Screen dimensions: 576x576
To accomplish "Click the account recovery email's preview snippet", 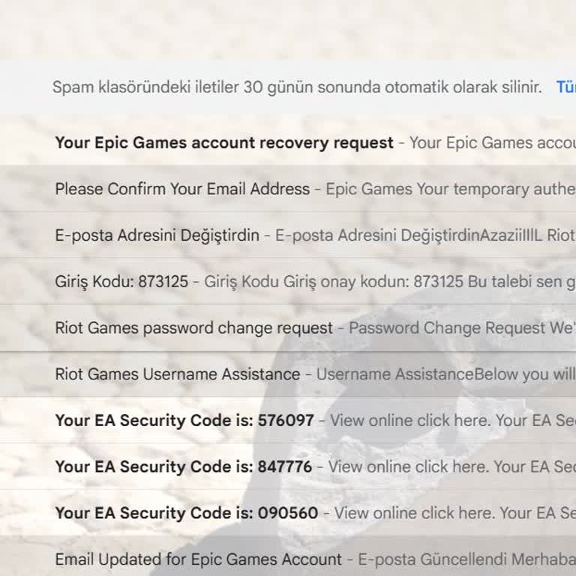I will tap(492, 142).
